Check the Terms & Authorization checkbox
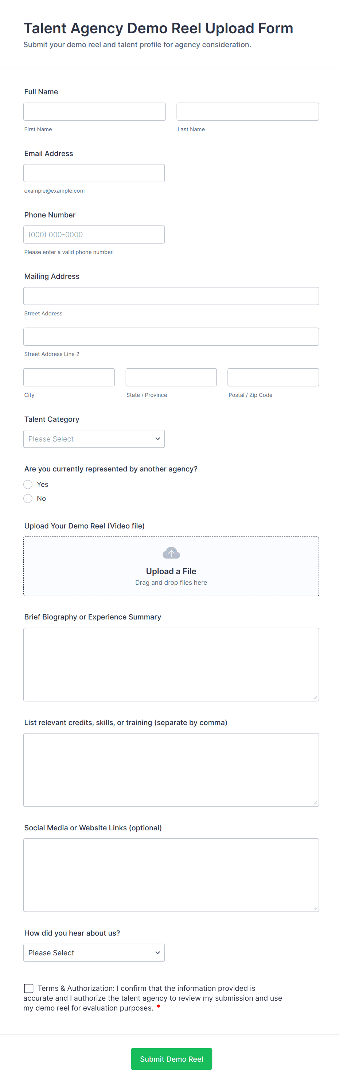 coord(29,988)
